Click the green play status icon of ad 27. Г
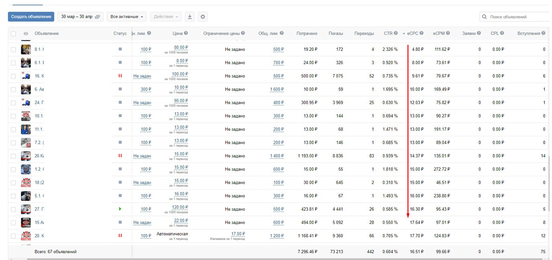 point(120,209)
